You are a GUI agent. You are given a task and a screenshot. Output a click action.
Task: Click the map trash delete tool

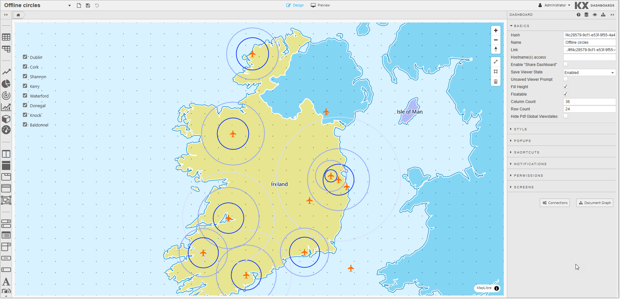click(496, 82)
